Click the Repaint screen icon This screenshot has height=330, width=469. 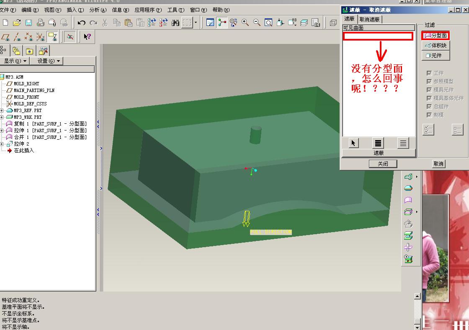[210, 23]
